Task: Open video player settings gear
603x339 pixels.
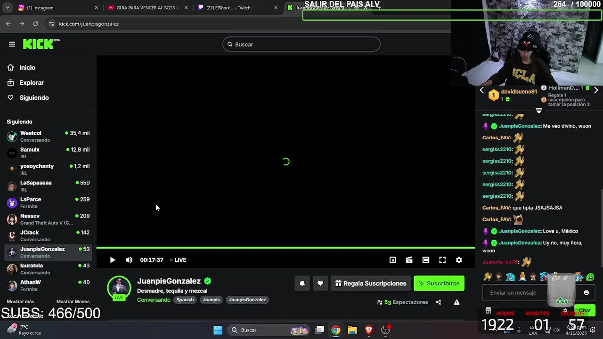Action: (x=459, y=260)
